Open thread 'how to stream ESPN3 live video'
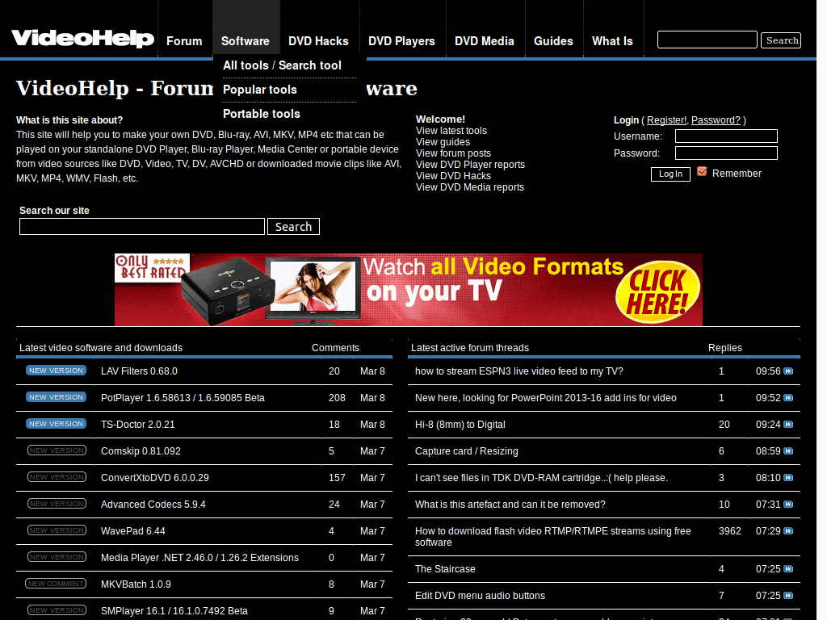 [519, 371]
